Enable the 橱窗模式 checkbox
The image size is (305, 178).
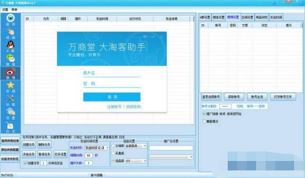pos(204,121)
